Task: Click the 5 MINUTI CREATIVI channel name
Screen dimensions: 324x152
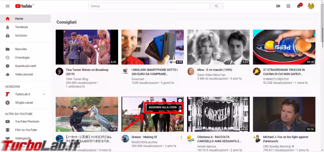Action: click(x=276, y=79)
